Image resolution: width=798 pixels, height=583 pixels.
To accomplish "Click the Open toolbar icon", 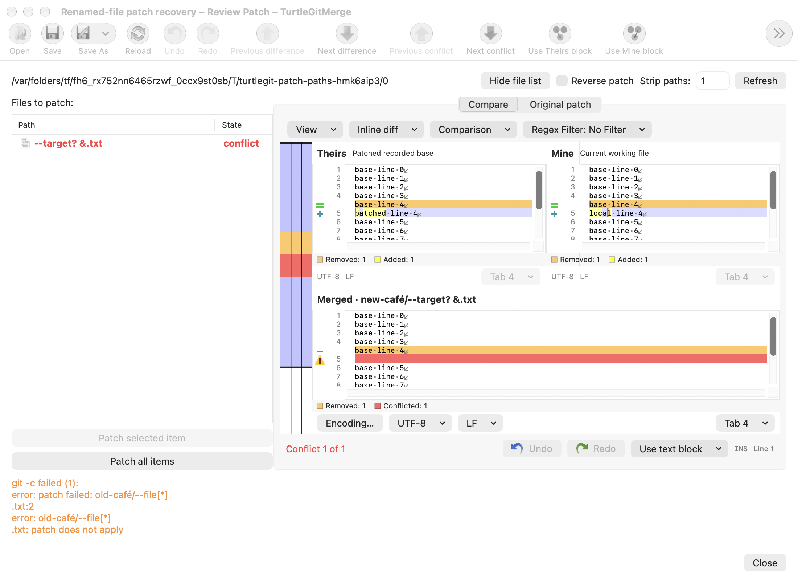I will 20,34.
